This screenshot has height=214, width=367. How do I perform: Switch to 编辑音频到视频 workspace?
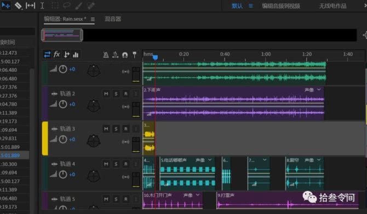[281, 6]
